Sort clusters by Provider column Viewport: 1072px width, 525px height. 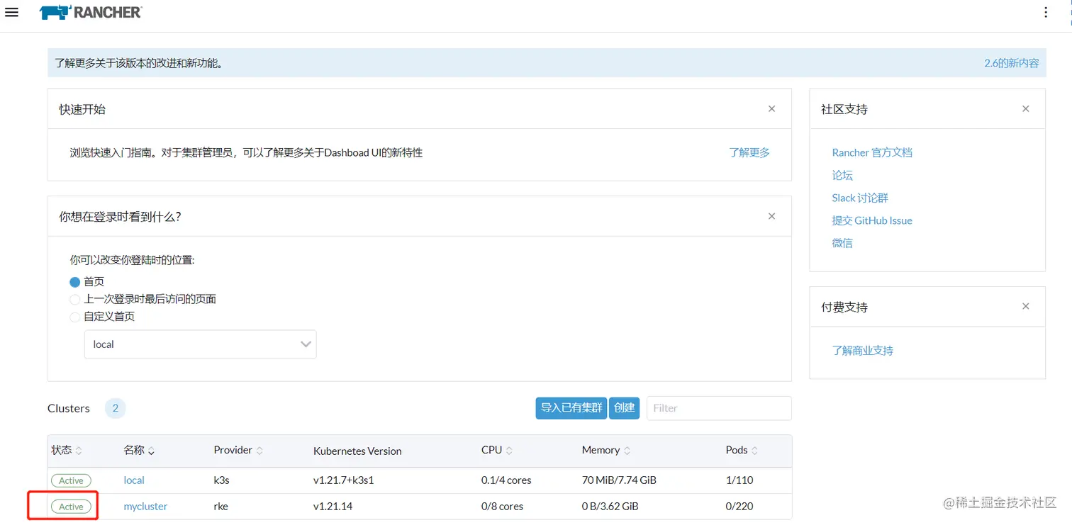click(x=238, y=450)
